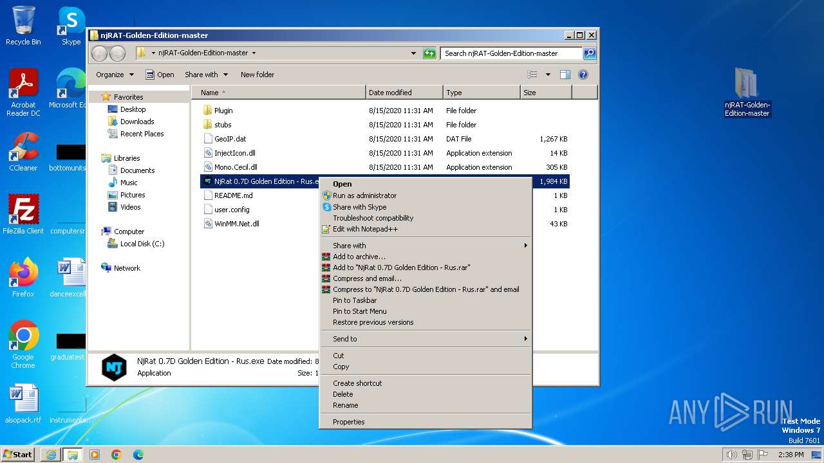Select the user.config file

click(x=232, y=210)
